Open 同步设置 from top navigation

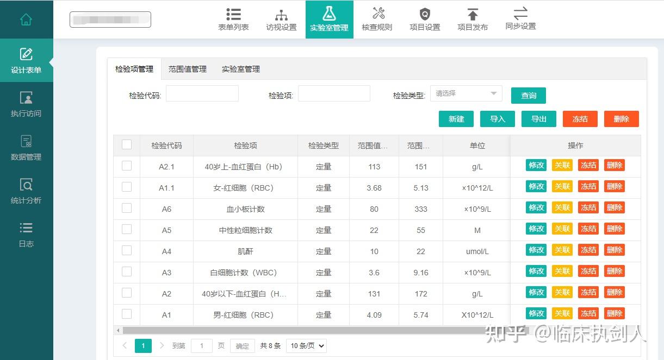point(520,19)
